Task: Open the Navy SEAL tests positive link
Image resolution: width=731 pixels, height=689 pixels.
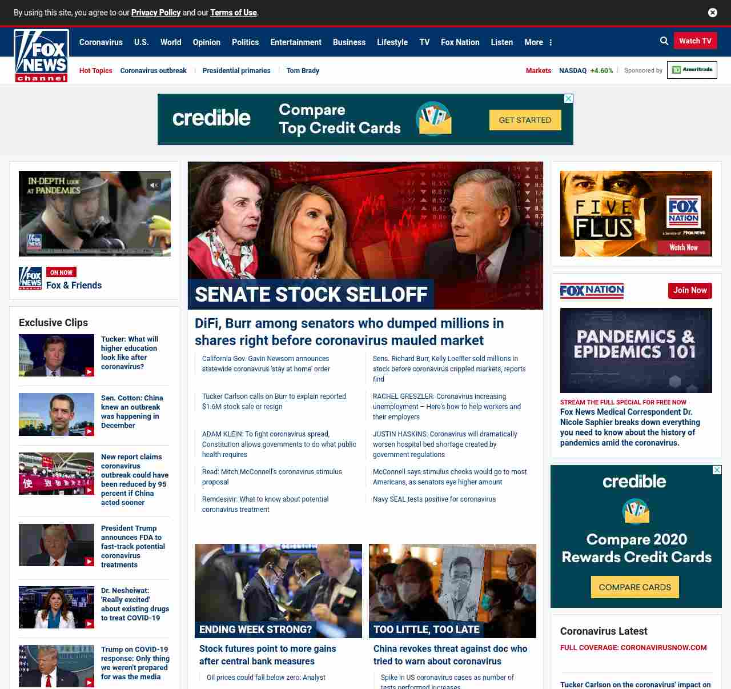Action: tap(434, 499)
